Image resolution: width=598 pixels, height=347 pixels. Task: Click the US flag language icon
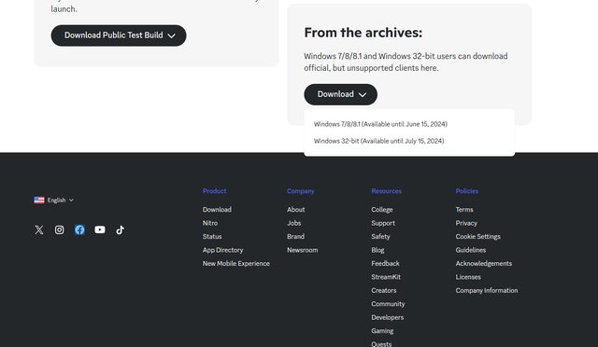tap(39, 200)
